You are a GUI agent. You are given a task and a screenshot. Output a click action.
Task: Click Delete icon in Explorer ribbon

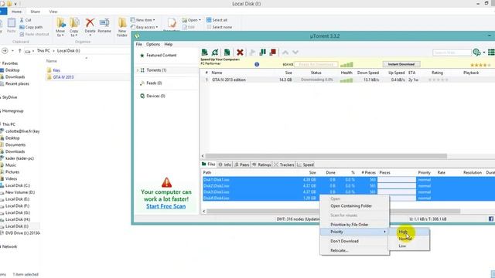click(x=90, y=25)
